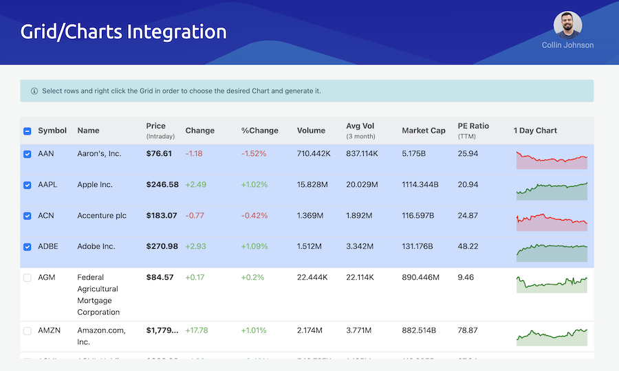
Task: Toggle the select-all header checkbox
Action: click(28, 131)
